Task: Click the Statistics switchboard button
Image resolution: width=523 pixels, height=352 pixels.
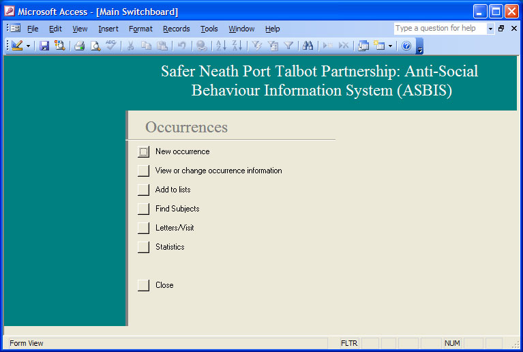Action: (143, 247)
